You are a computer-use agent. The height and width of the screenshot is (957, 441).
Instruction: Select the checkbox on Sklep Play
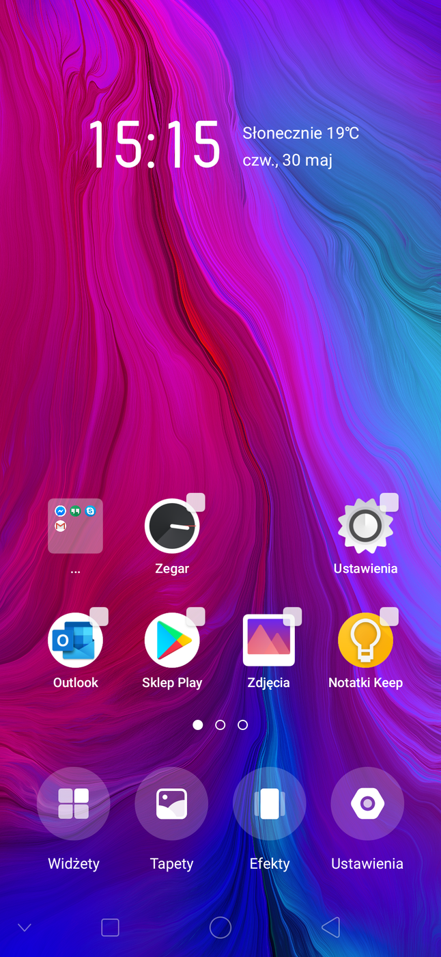point(196,617)
